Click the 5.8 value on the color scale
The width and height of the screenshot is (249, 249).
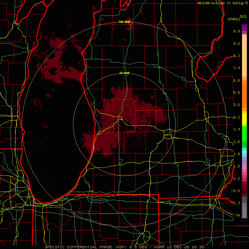pos(237,93)
